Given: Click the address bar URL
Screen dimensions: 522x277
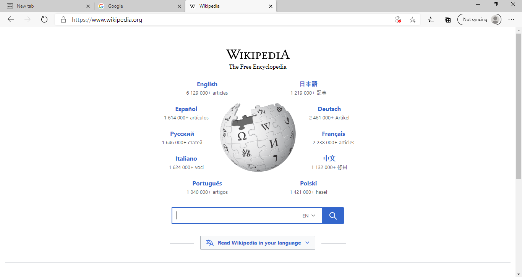Looking at the screenshot, I should tap(107, 20).
